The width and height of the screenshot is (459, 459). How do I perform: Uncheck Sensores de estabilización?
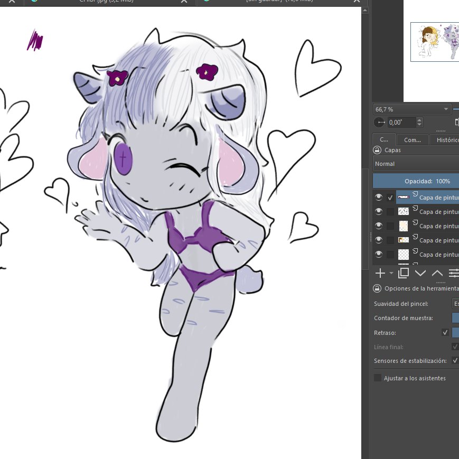coord(455,360)
